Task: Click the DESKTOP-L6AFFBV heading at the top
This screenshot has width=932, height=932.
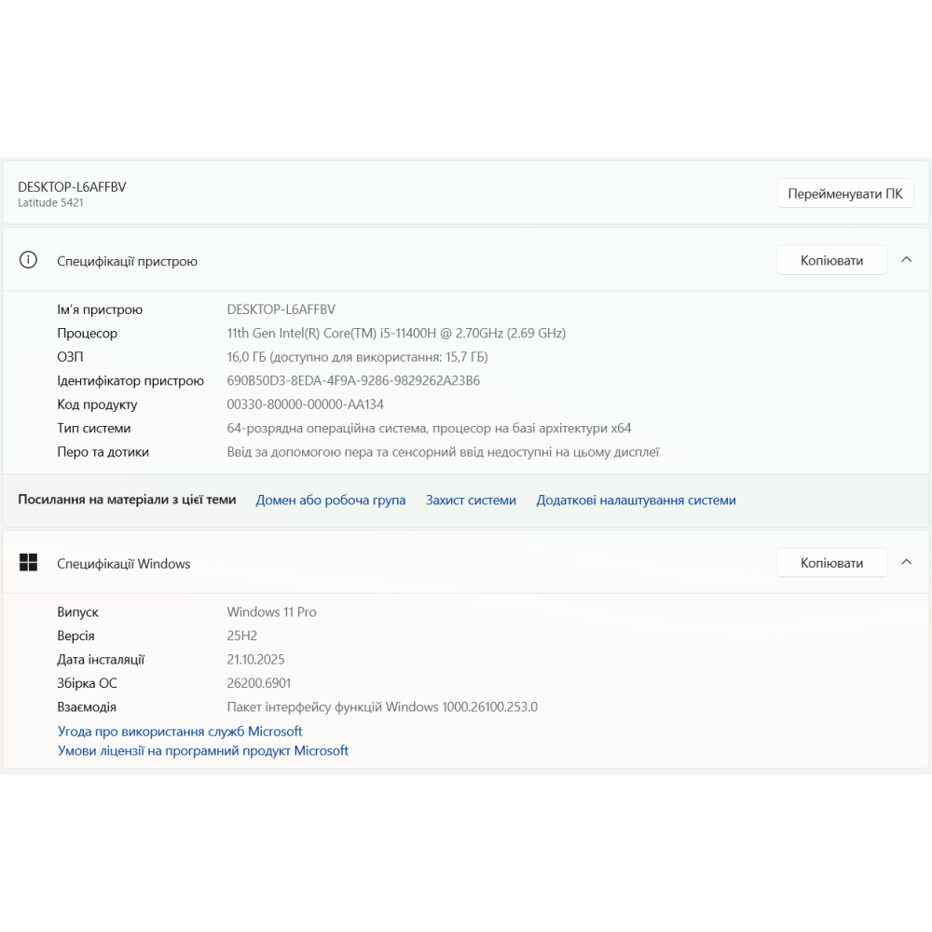Action: pos(72,186)
